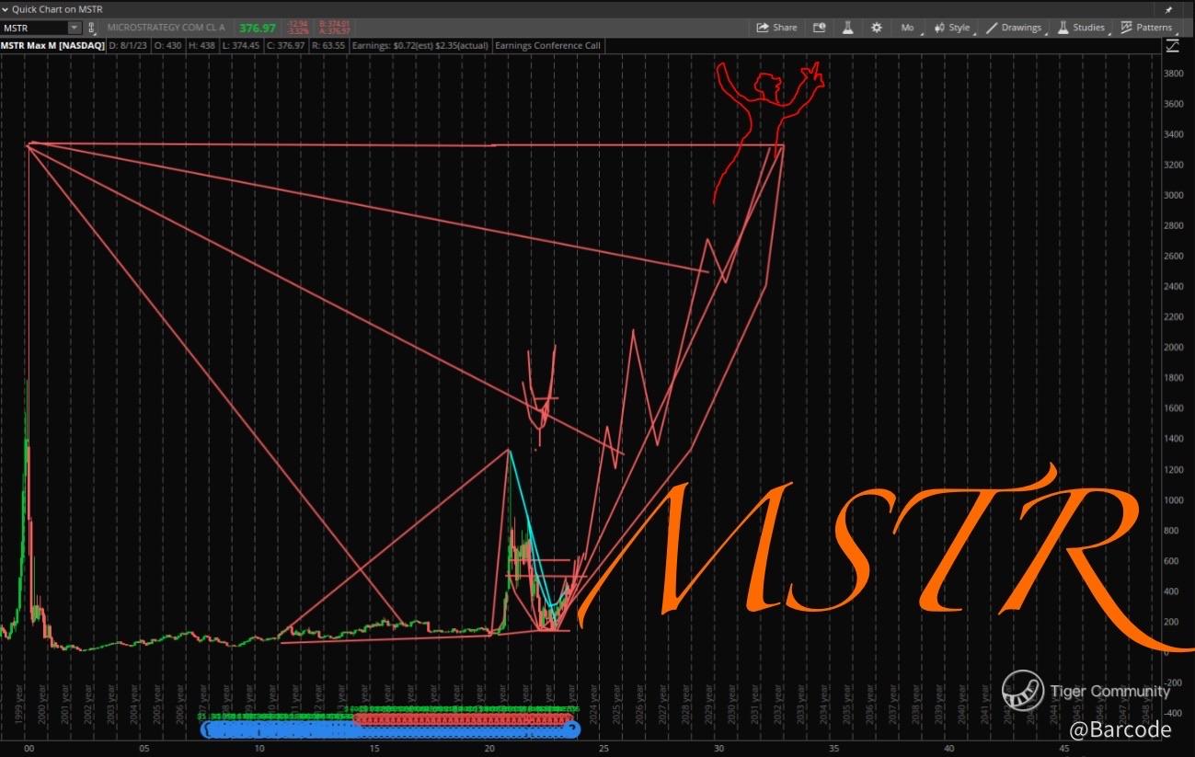The image size is (1195, 757).
Task: Open the Studies menu
Action: [1082, 28]
